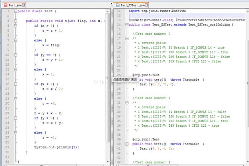Collapse the else block fold on line 13
The image size is (249, 166).
[16, 69]
